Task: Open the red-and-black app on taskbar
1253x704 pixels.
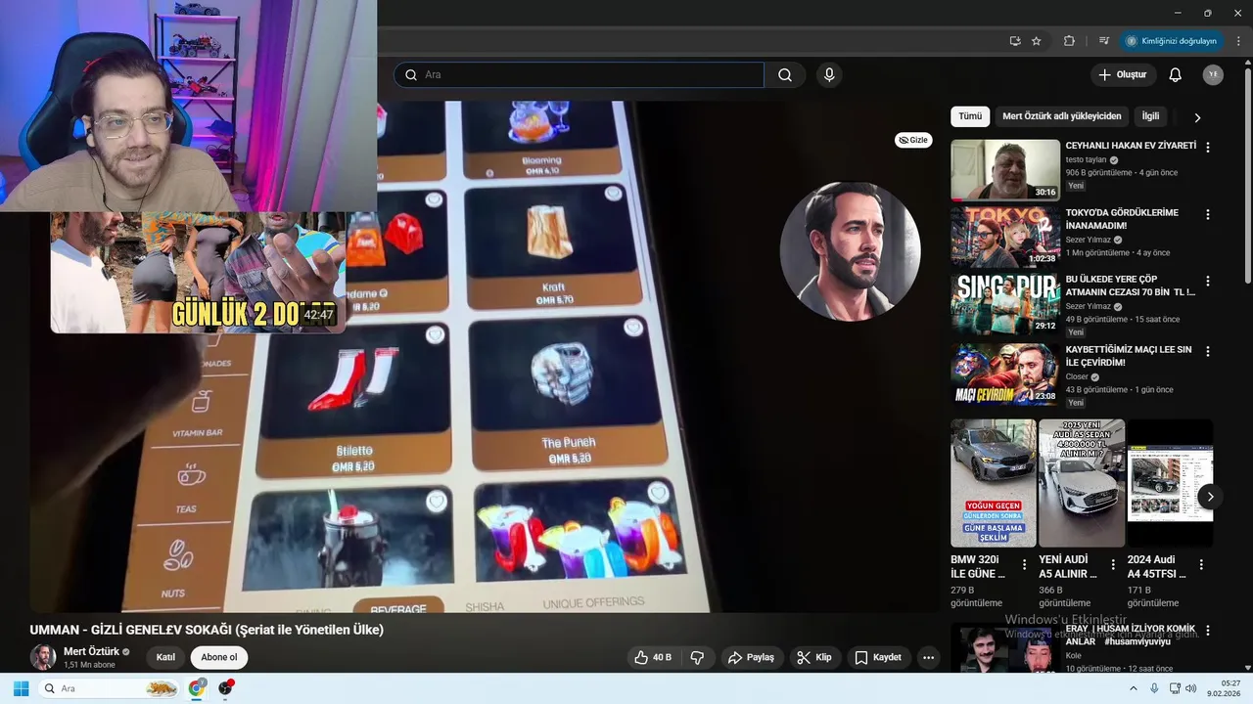Action: click(x=226, y=688)
